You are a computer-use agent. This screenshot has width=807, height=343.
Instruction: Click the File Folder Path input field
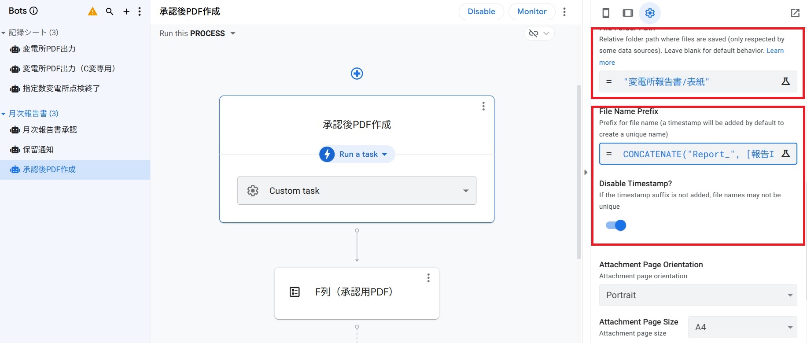click(x=691, y=82)
